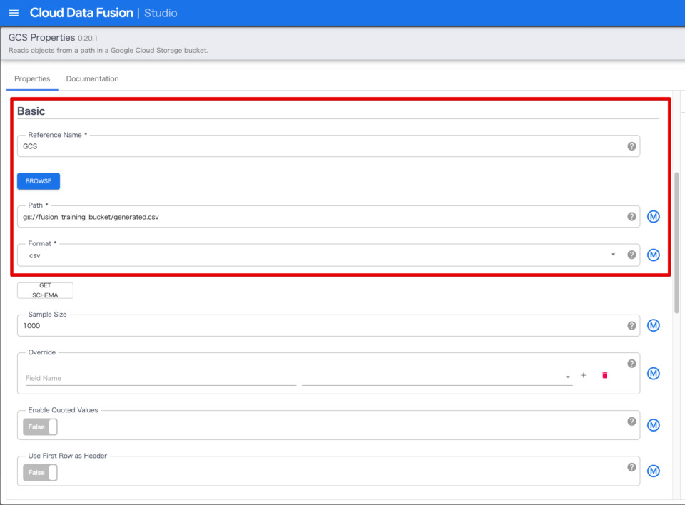Switch to the Documentation tab

tap(92, 78)
